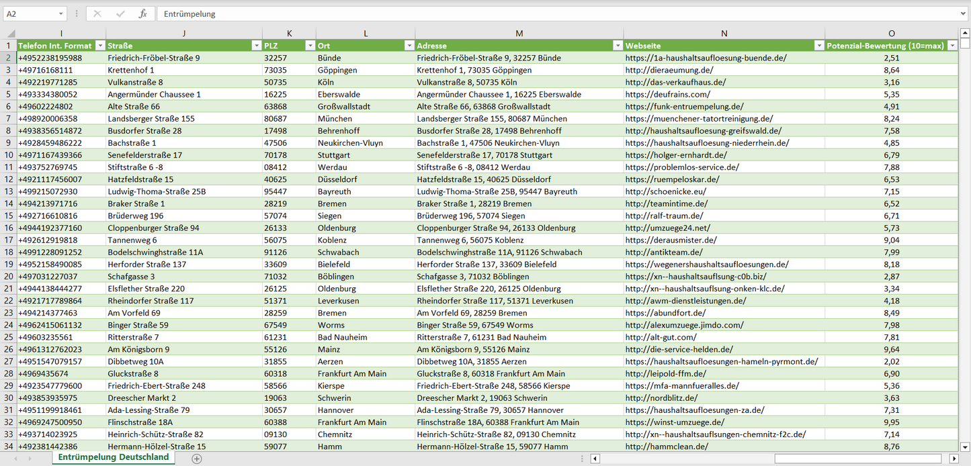Open filter dropdown for PLZ column
This screenshot has width=971, height=466.
[x=310, y=46]
